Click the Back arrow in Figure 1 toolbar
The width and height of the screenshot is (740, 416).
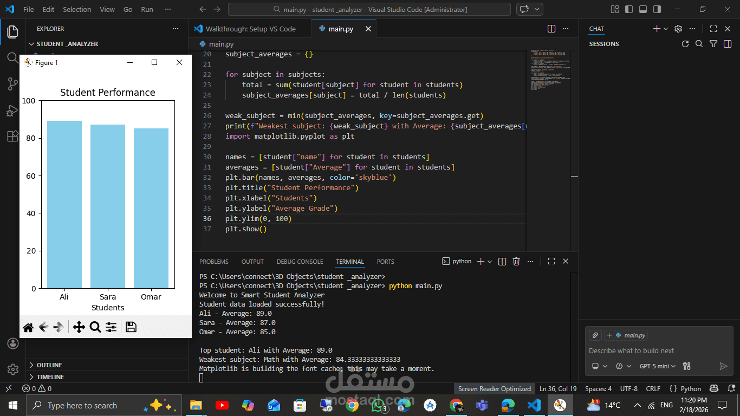[x=44, y=327]
